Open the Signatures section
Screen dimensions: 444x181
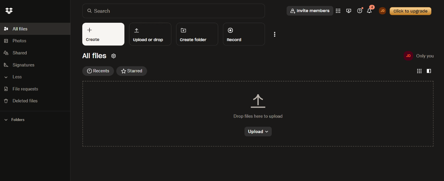point(23,65)
